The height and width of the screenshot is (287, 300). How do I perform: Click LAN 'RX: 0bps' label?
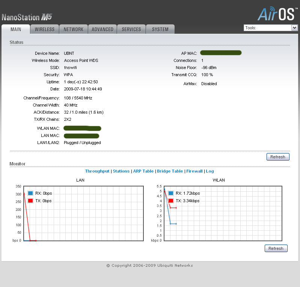point(44,193)
